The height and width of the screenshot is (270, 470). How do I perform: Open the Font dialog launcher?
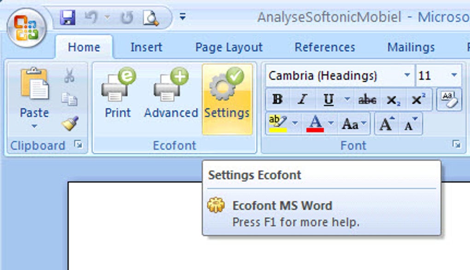tap(457, 145)
